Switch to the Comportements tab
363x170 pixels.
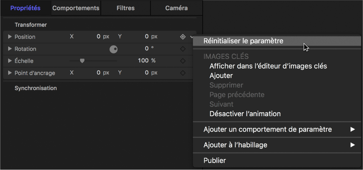point(76,8)
